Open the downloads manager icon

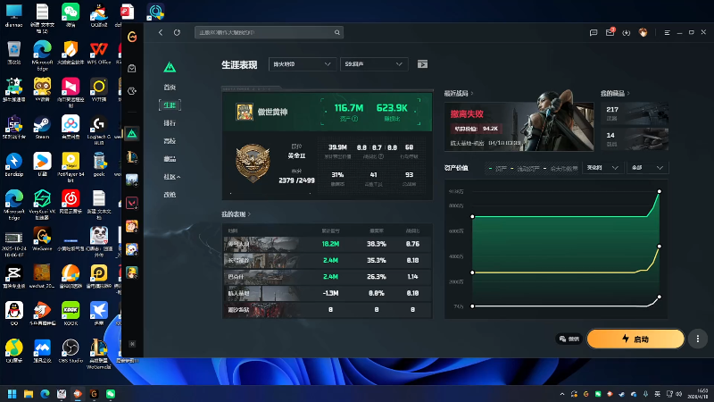627,33
